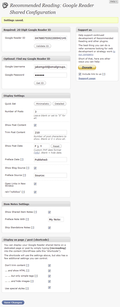Click the Number of Posts field
This screenshot has height=307, width=120.
[x=50, y=112]
